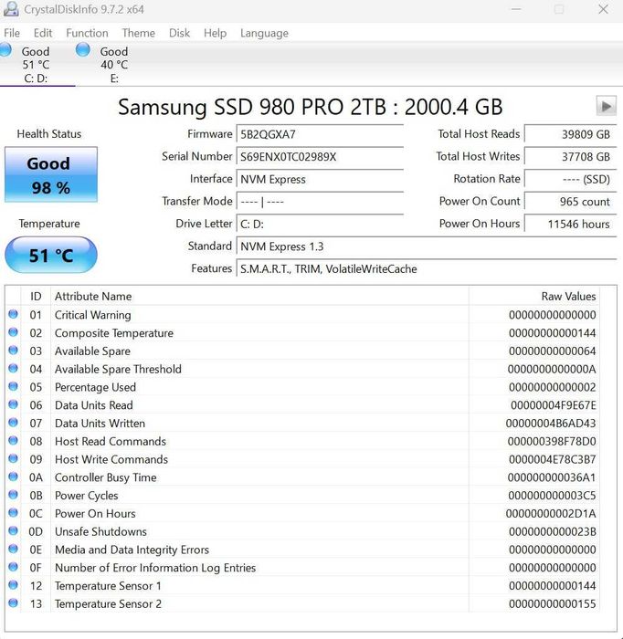Select the E: drive tab
The height and width of the screenshot is (639, 623).
coord(114,64)
